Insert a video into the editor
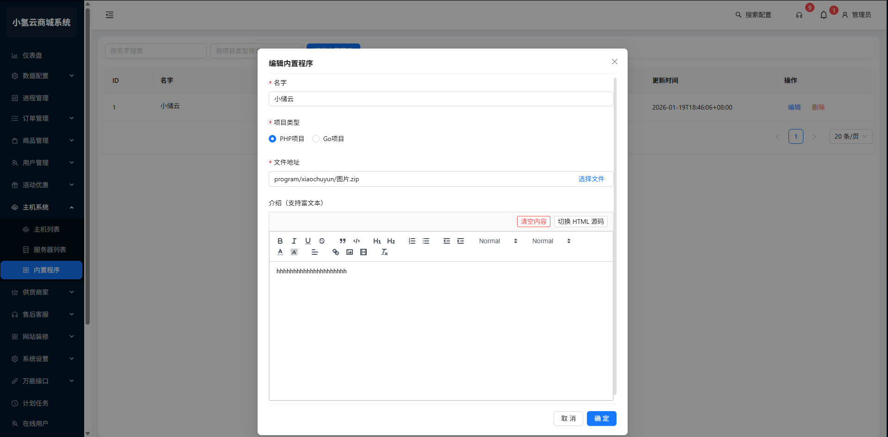Screen dimensions: 888x437 [x=364, y=252]
